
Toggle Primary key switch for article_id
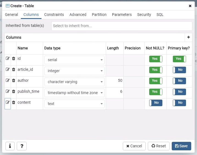179,70
